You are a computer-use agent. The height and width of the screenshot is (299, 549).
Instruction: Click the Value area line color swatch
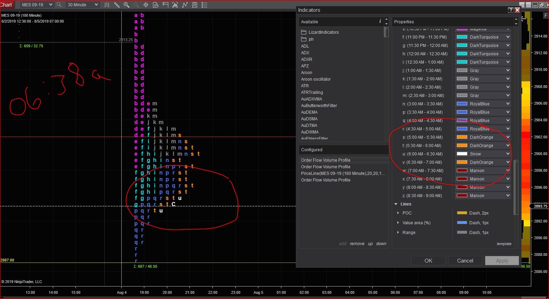462,223
